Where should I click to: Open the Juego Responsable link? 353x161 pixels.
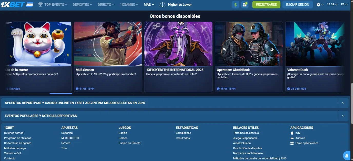[x=245, y=138]
